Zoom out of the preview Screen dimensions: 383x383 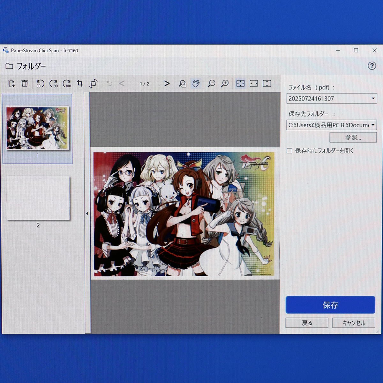point(211,84)
